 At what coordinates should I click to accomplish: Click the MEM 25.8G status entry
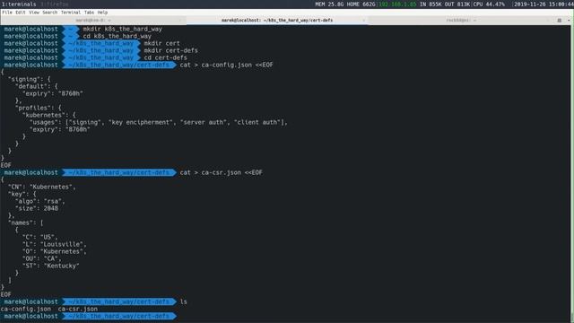(330, 4)
